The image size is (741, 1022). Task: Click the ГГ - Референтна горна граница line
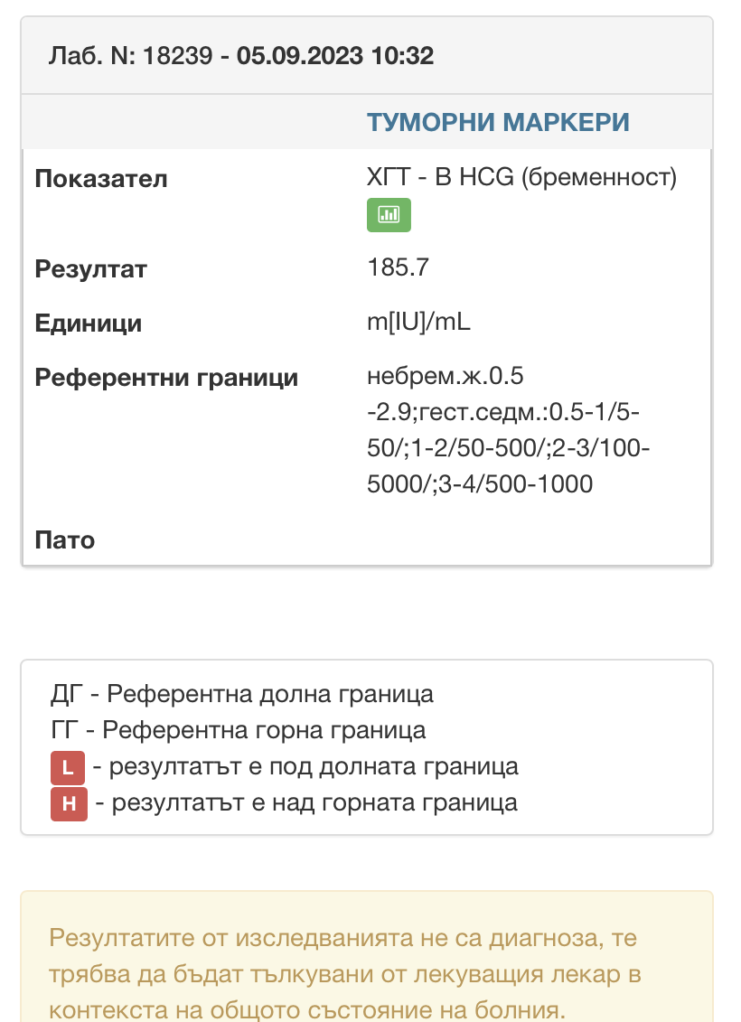click(x=239, y=730)
